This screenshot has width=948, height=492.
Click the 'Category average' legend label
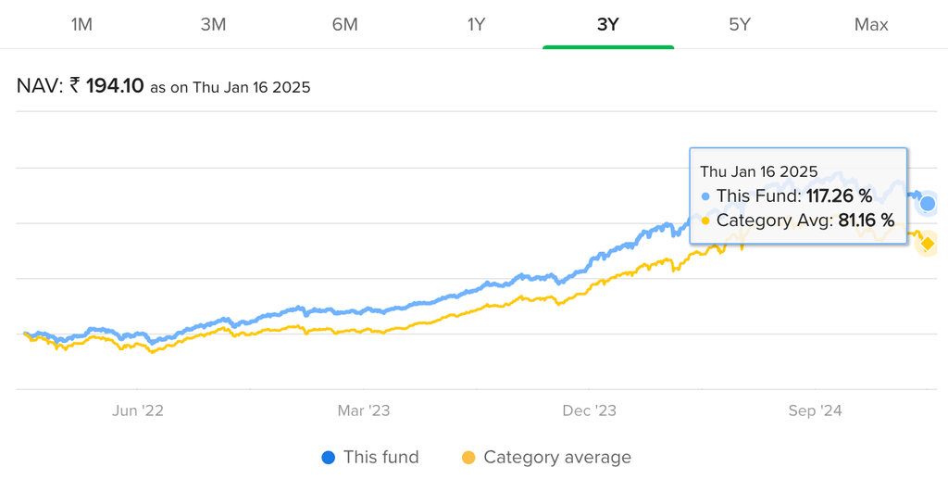pyautogui.click(x=557, y=458)
